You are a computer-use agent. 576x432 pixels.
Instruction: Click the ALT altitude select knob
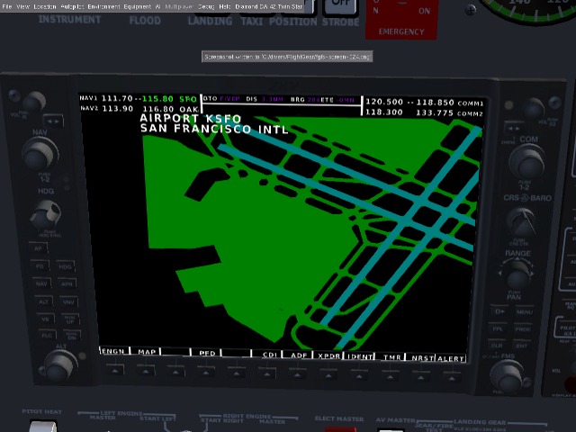[x=58, y=365]
